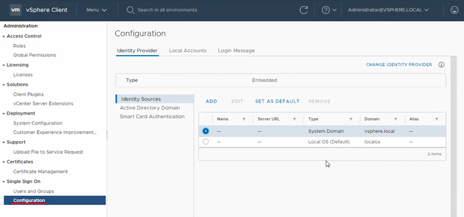Screen dimensions: 464x217
Task: Click the ADD identity source button
Action: click(211, 101)
